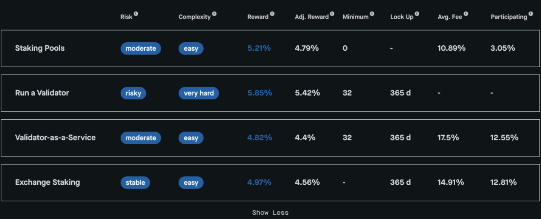541x219 pixels.
Task: Click the 5.85% reward for Run a Validator
Action: point(260,93)
